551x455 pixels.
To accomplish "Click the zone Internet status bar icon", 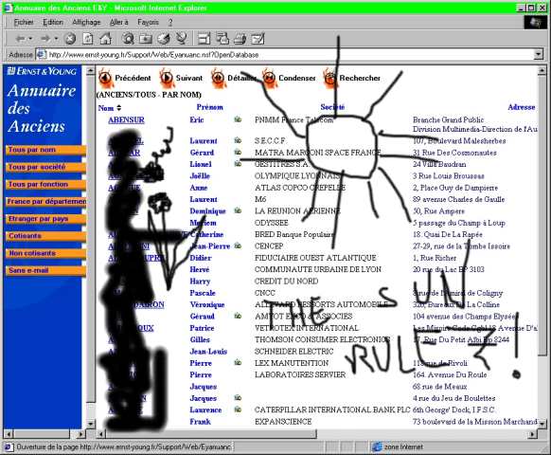I will 377,446.
